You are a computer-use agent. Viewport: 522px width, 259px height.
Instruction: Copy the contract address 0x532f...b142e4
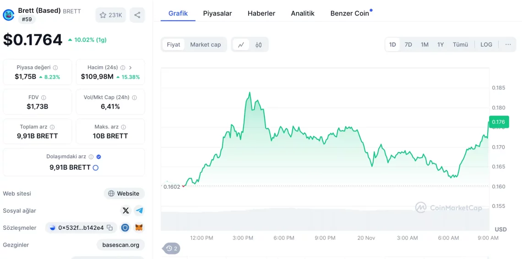tap(110, 227)
